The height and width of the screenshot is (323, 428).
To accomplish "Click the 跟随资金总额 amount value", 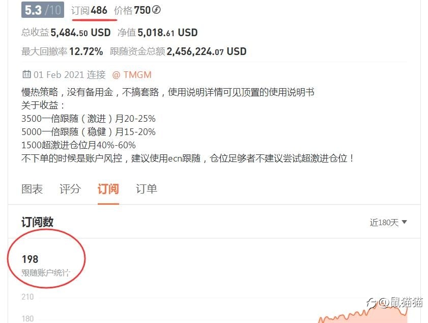I will [x=206, y=51].
